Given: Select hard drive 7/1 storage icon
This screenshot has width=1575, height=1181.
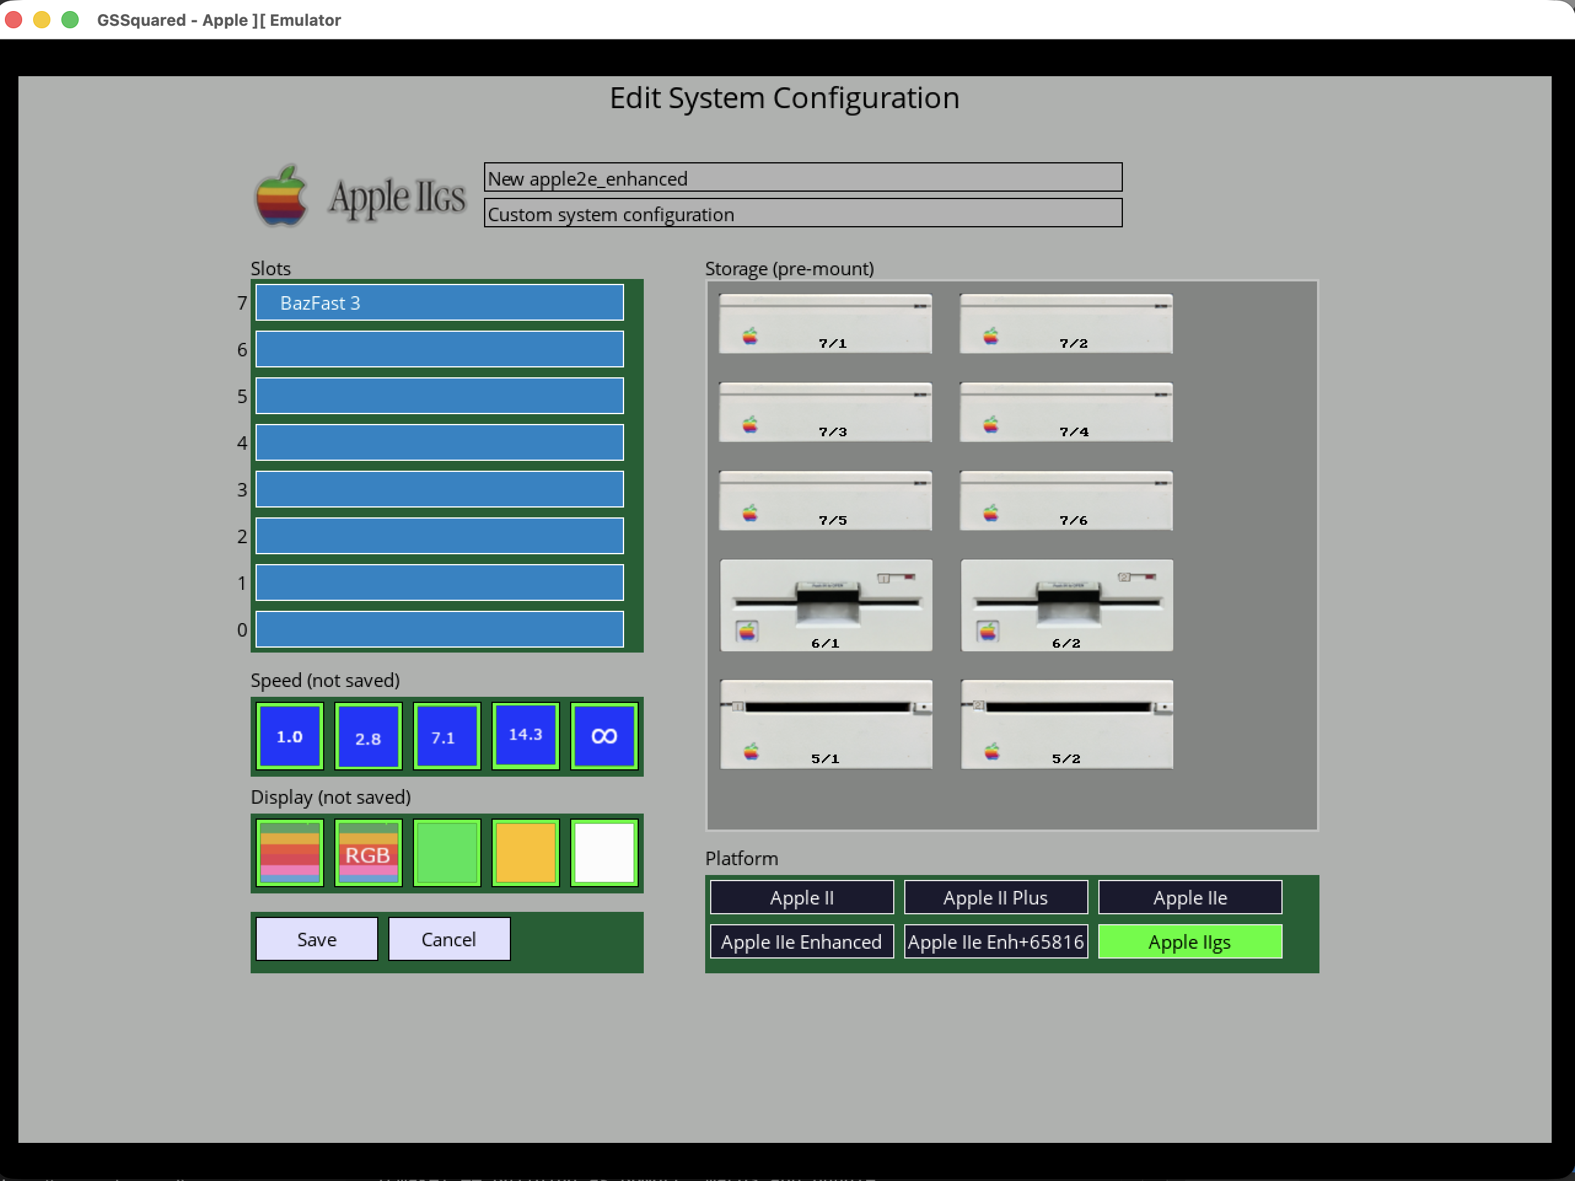Looking at the screenshot, I should point(825,323).
